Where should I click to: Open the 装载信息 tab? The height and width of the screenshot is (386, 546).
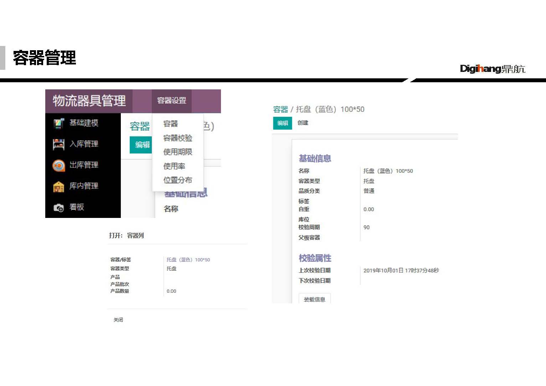[x=315, y=298]
